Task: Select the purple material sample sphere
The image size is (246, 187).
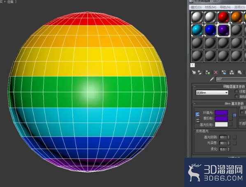Action: pyautogui.click(x=223, y=30)
